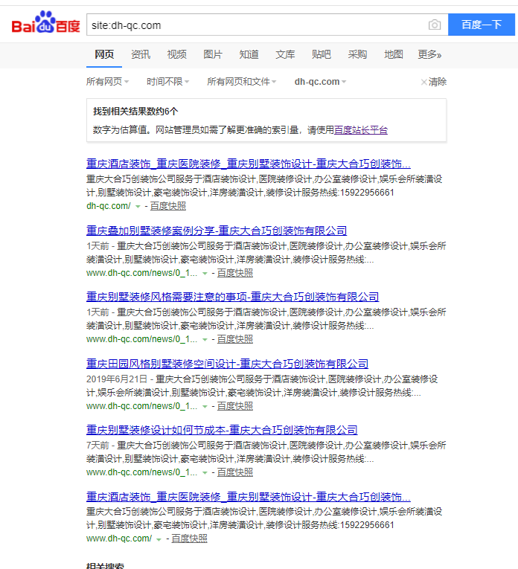Viewport: 518px width, 569px height.
Task: Switch to the 图片 tab
Action: [213, 54]
